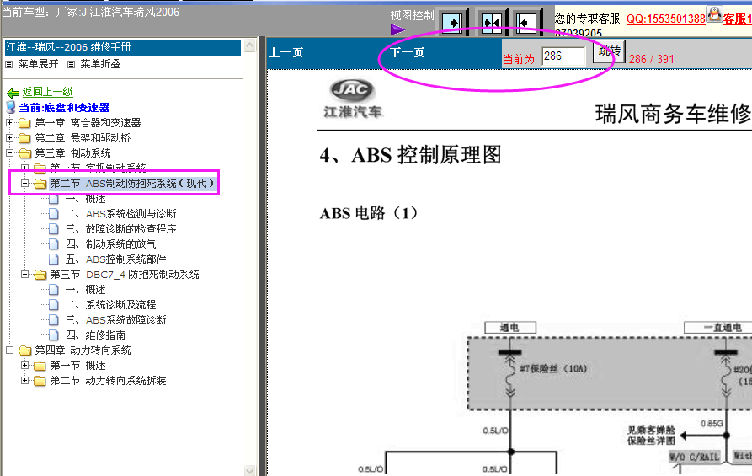
Task: Click the tree panel scroll down arrow
Action: coord(250,470)
